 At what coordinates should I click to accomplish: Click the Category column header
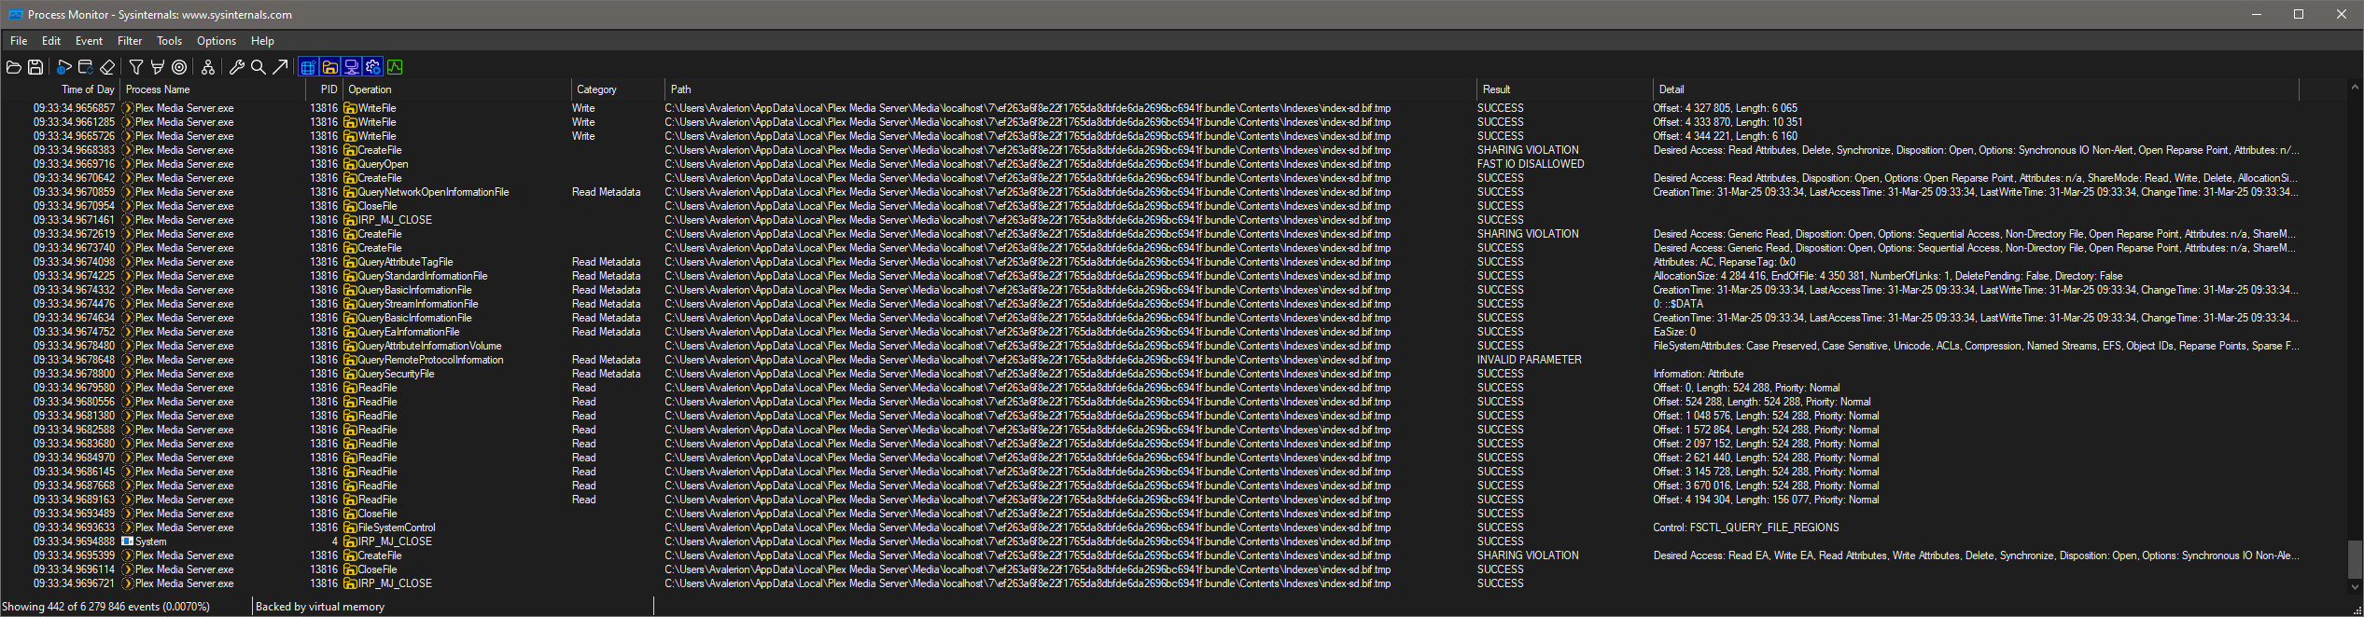click(617, 89)
